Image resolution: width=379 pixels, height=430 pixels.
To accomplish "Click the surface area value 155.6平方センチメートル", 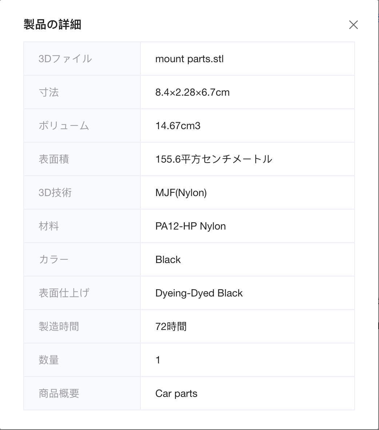I will pyautogui.click(x=214, y=159).
